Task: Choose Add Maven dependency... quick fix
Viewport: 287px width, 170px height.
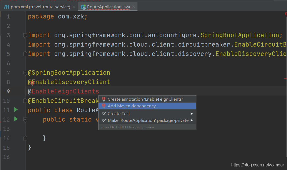Action: [147, 106]
